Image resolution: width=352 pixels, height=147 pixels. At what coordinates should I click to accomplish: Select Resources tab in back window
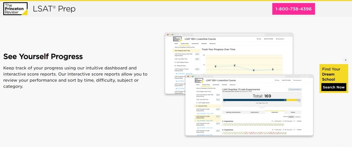(x=213, y=43)
